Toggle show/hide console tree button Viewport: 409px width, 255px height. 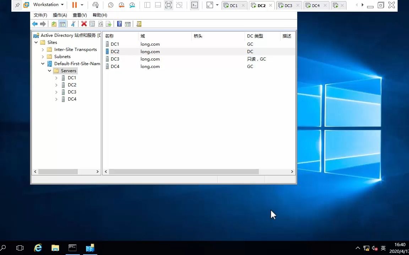pyautogui.click(x=62, y=24)
